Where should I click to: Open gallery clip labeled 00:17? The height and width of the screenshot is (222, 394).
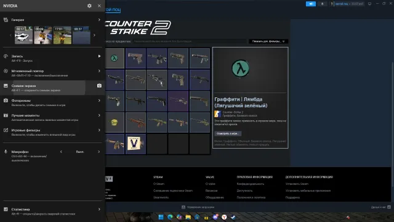tap(23, 35)
